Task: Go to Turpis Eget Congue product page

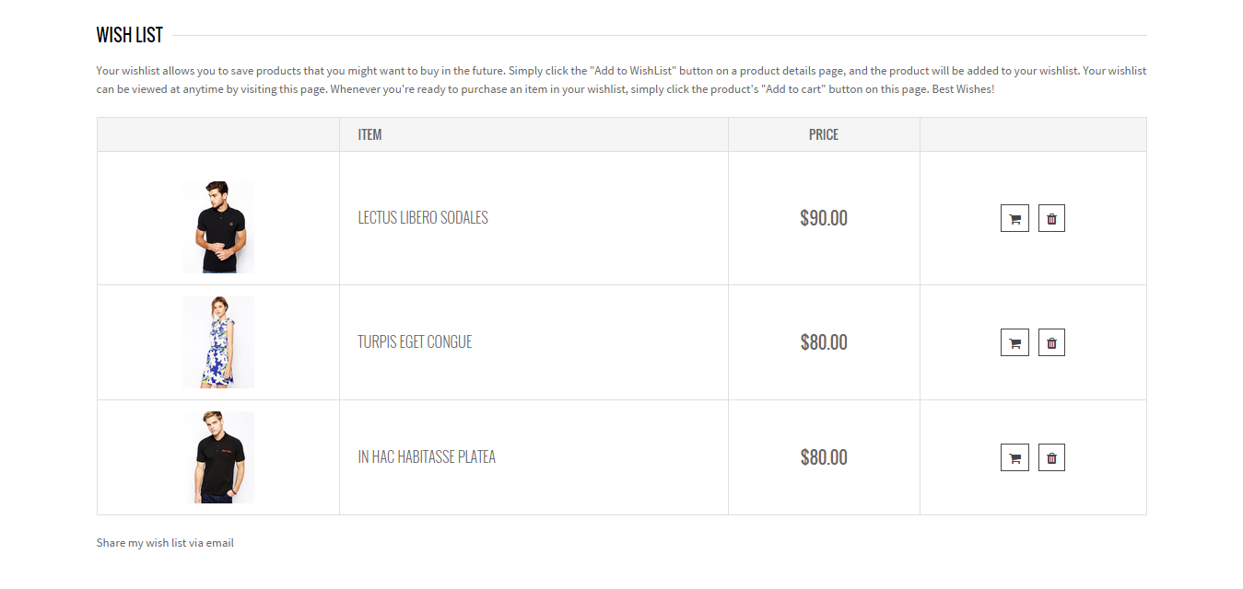Action: pos(415,342)
